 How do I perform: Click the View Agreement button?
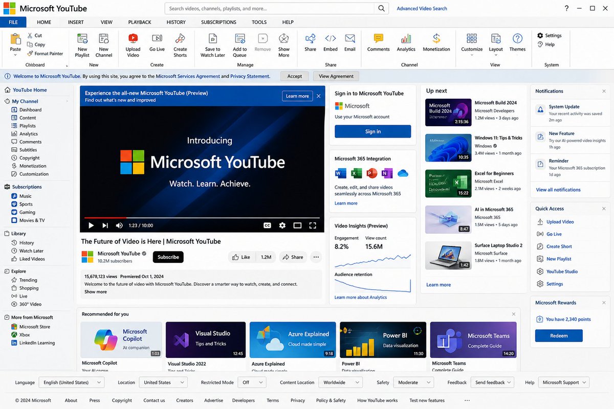(x=336, y=76)
